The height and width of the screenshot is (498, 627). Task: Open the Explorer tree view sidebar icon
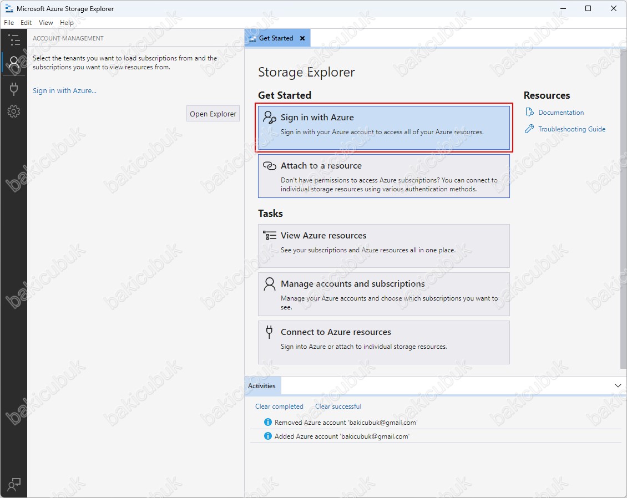coord(14,40)
